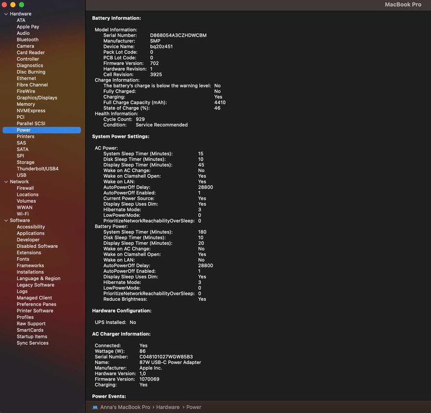The height and width of the screenshot is (413, 431).
Task: Select Printers in the sidebar
Action: [25, 136]
